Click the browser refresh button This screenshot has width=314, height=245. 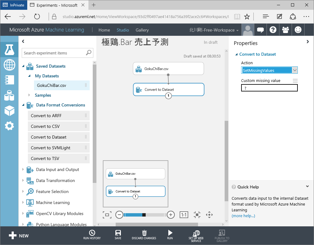pos(37,17)
